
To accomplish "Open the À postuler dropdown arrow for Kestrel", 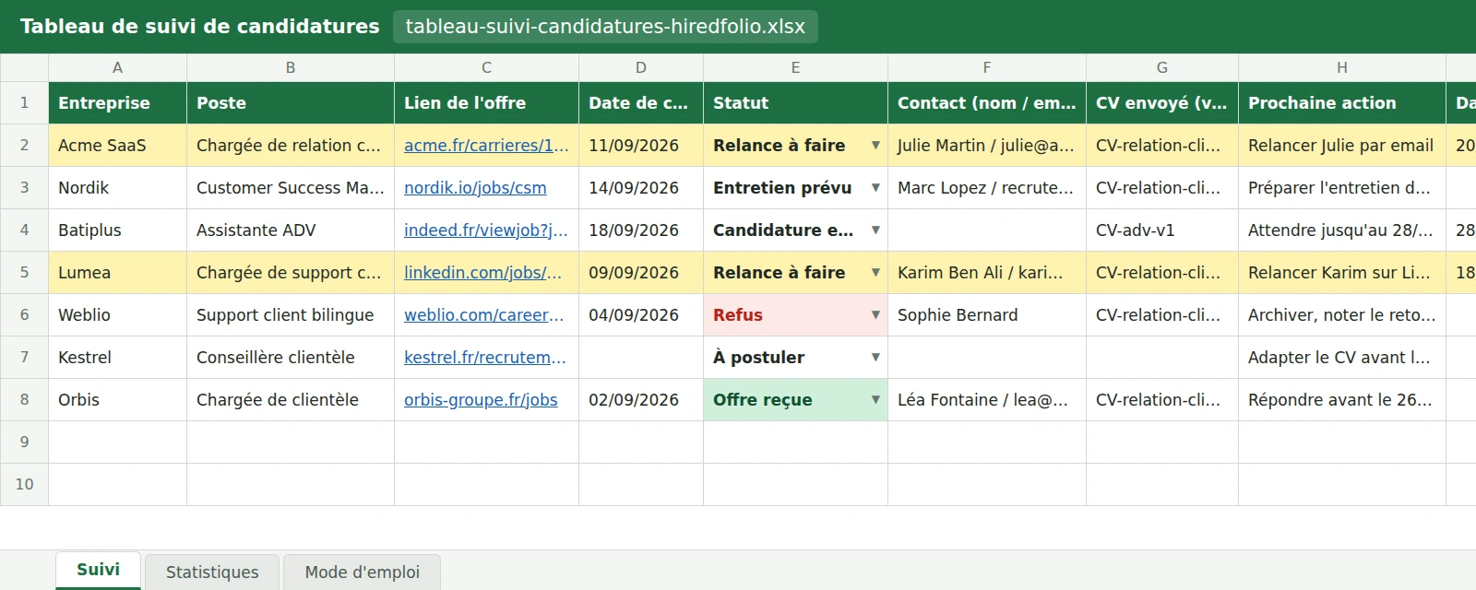I will (x=875, y=358).
